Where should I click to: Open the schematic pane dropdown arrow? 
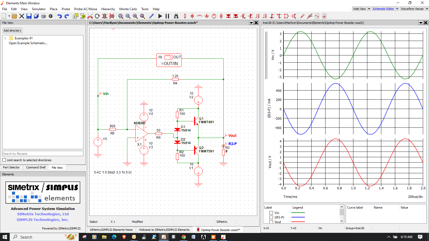pos(252,23)
